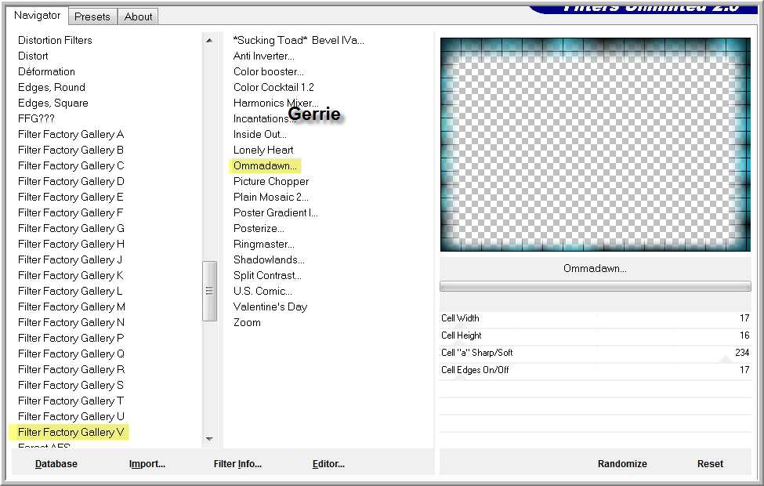The width and height of the screenshot is (764, 486).
Task: Select the Navigator tab
Action: (x=37, y=16)
